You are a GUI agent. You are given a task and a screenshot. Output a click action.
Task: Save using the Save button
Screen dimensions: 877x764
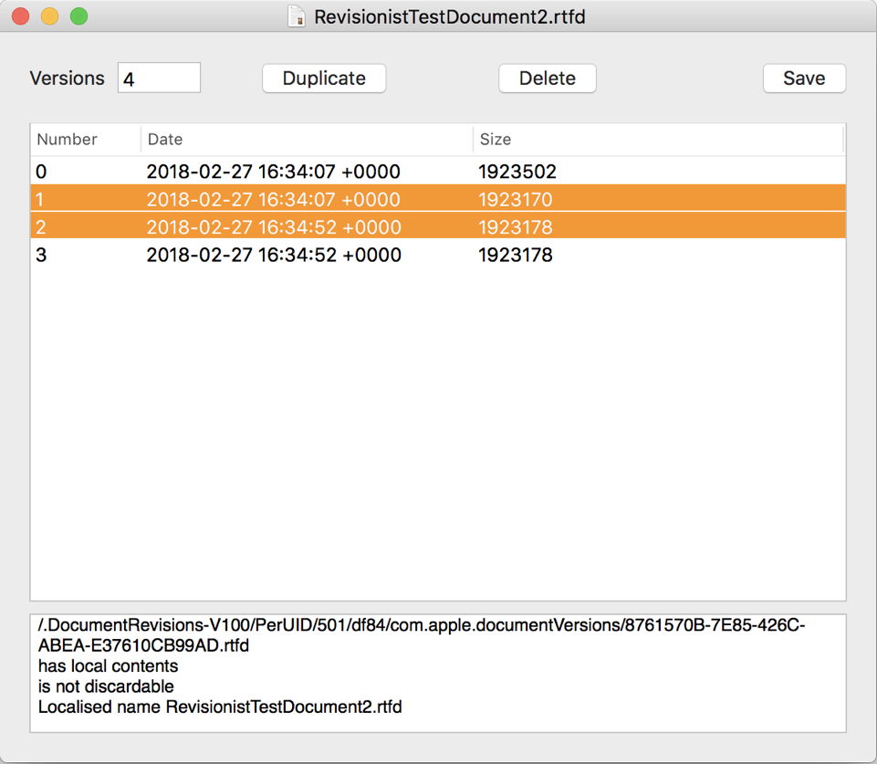tap(803, 78)
